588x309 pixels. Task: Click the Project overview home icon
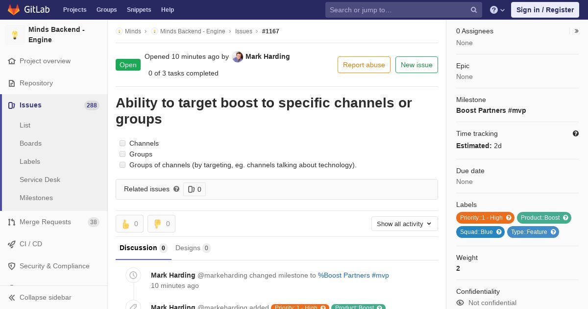[12, 61]
